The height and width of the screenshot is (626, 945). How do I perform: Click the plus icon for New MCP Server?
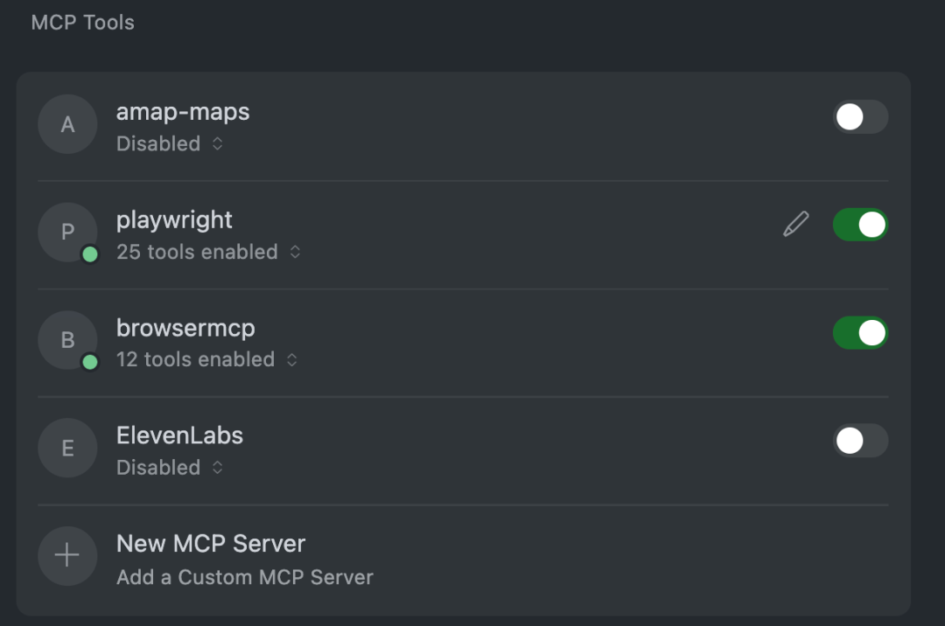[67, 555]
